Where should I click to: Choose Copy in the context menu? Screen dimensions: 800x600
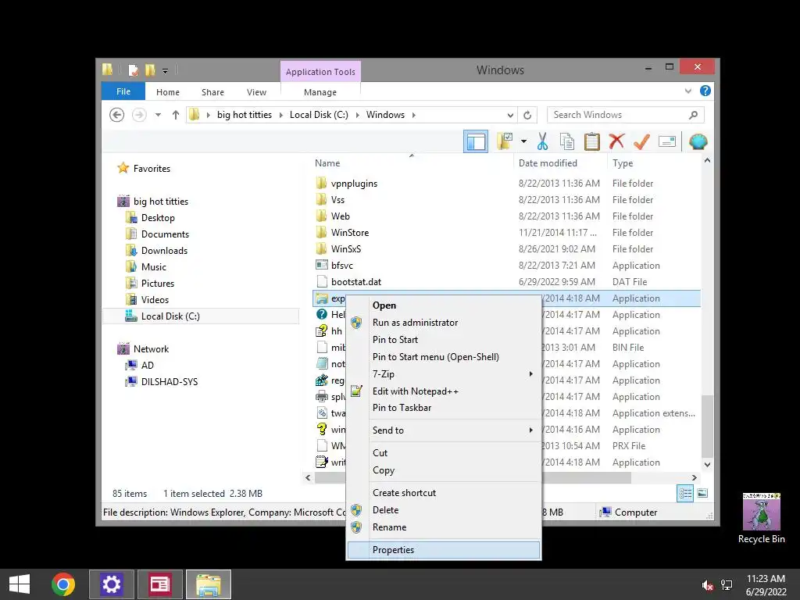point(444,470)
